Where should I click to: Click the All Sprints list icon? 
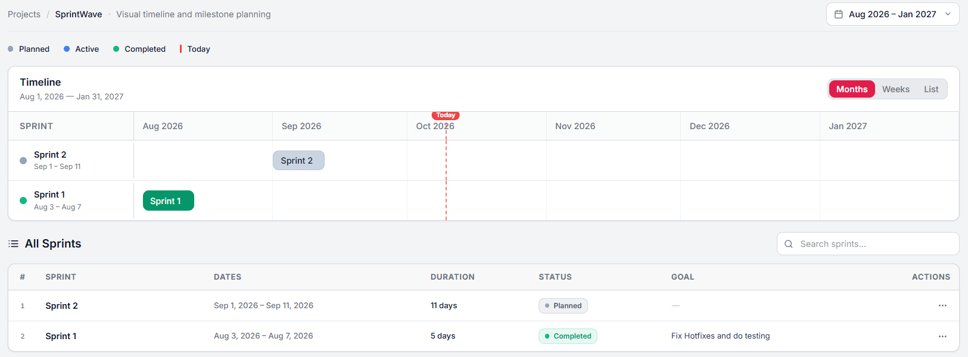click(13, 244)
